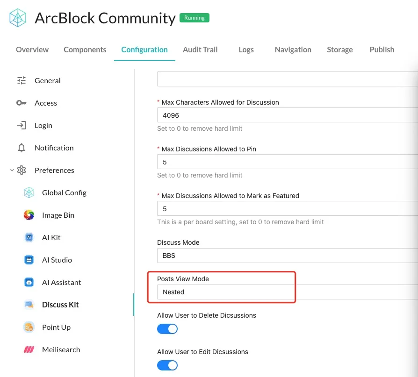This screenshot has height=377, width=418.
Task: Click 'This is a per board setting' hint
Action: pyautogui.click(x=240, y=222)
